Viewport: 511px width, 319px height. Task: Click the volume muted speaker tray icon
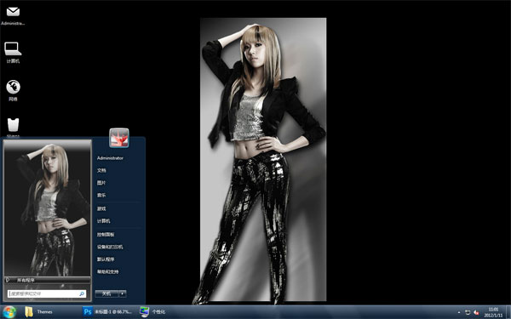(x=476, y=312)
